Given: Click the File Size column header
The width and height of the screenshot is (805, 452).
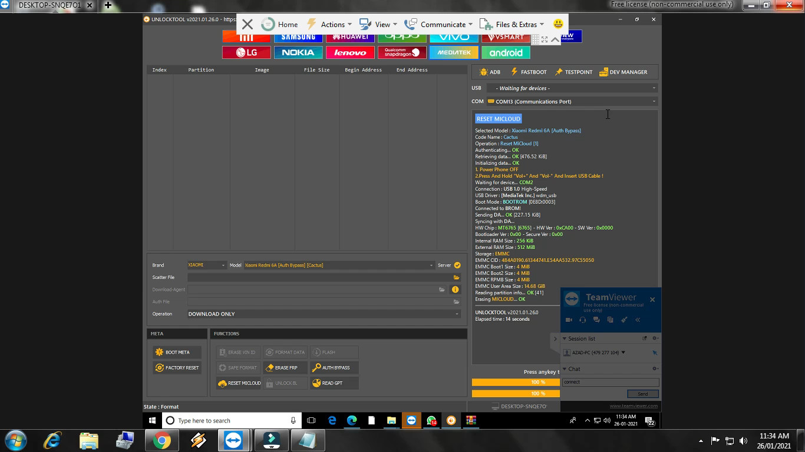Looking at the screenshot, I should click(316, 69).
